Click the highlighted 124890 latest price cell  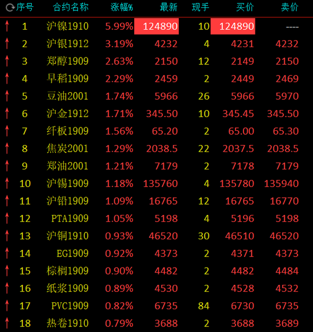pos(156,26)
